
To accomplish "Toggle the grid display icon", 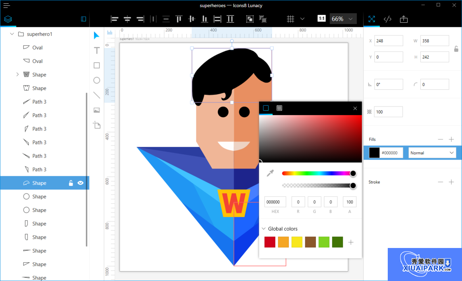I will [290, 19].
